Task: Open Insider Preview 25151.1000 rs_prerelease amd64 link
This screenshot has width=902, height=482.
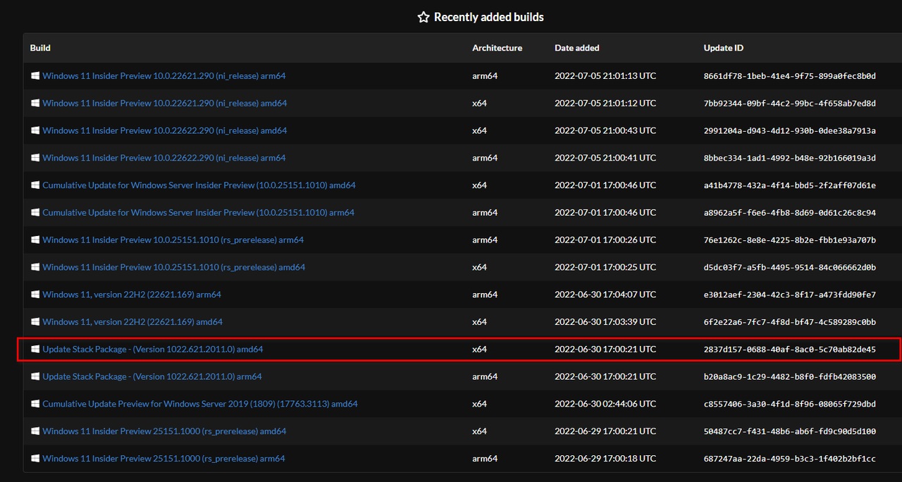Action: (164, 431)
